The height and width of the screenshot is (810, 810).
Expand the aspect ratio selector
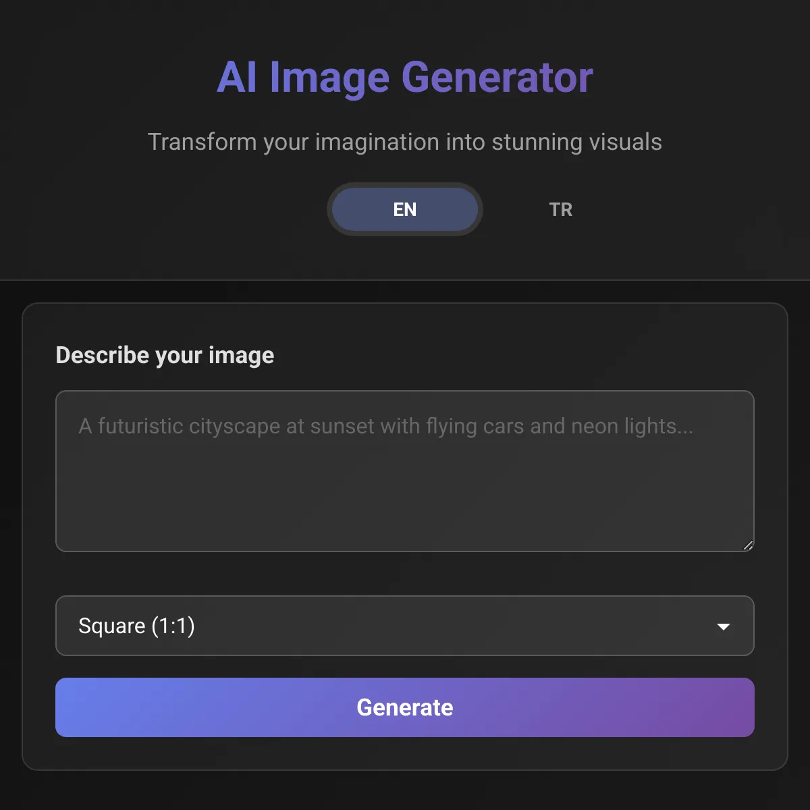405,626
